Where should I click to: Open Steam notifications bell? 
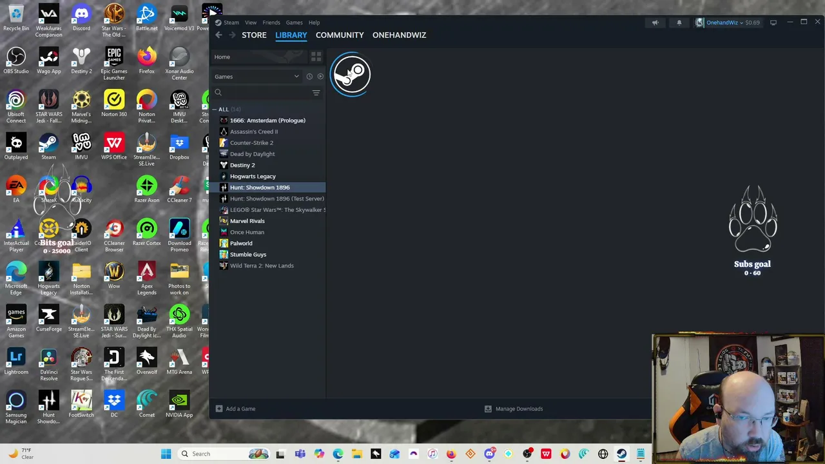679,23
